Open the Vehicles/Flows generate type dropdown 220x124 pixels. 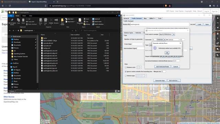pos(165,40)
